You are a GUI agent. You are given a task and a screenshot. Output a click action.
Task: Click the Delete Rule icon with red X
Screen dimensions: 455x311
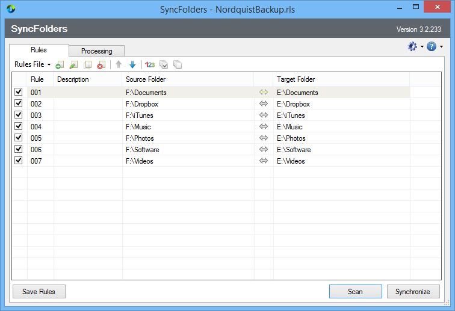(x=101, y=65)
